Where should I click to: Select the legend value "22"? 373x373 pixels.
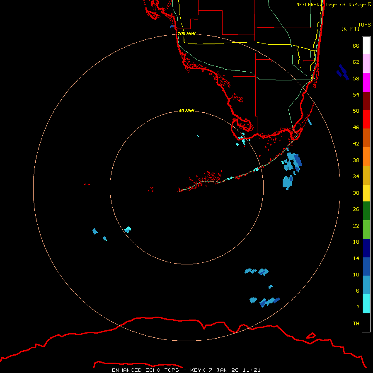356,225
